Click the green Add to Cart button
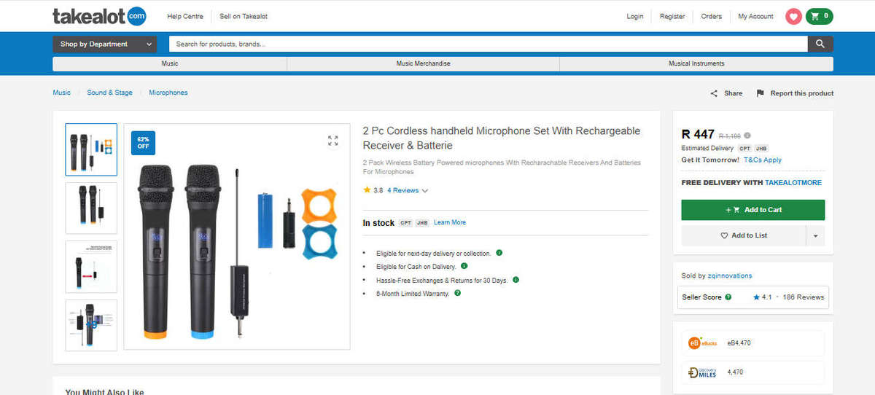Viewport: 875px width, 395px height. click(752, 210)
